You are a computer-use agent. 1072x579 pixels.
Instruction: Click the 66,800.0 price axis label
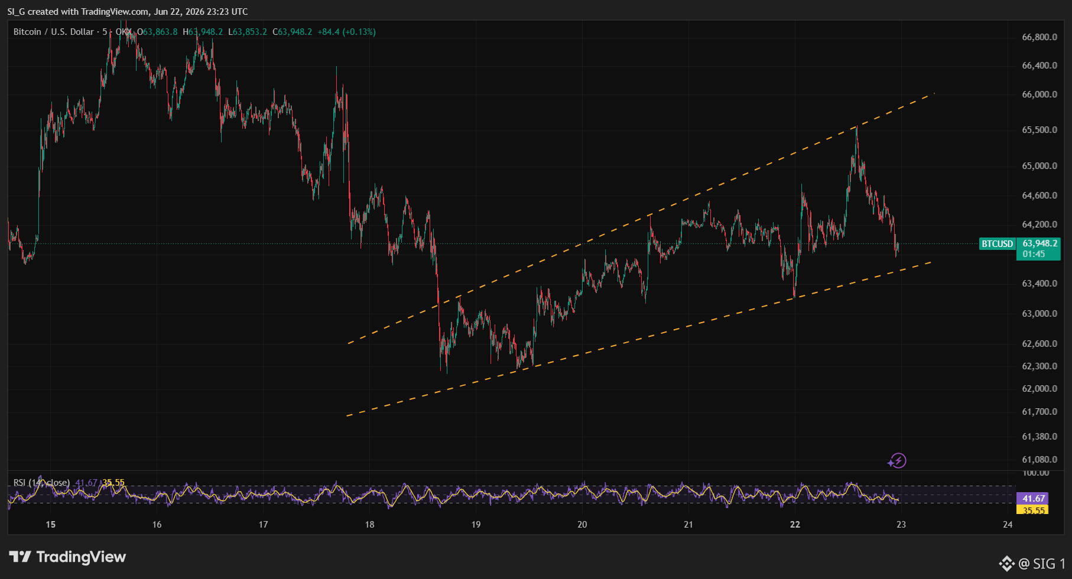click(x=1039, y=37)
